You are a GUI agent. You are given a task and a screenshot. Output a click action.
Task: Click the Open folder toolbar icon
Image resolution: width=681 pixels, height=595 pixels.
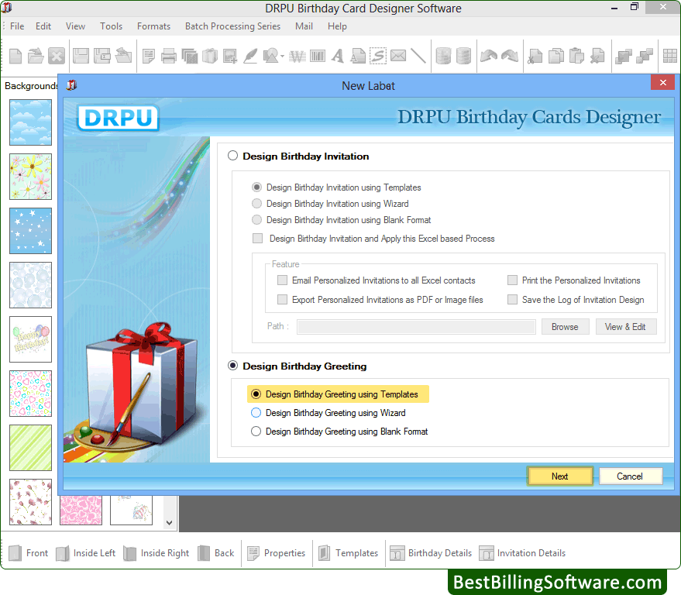[x=36, y=56]
